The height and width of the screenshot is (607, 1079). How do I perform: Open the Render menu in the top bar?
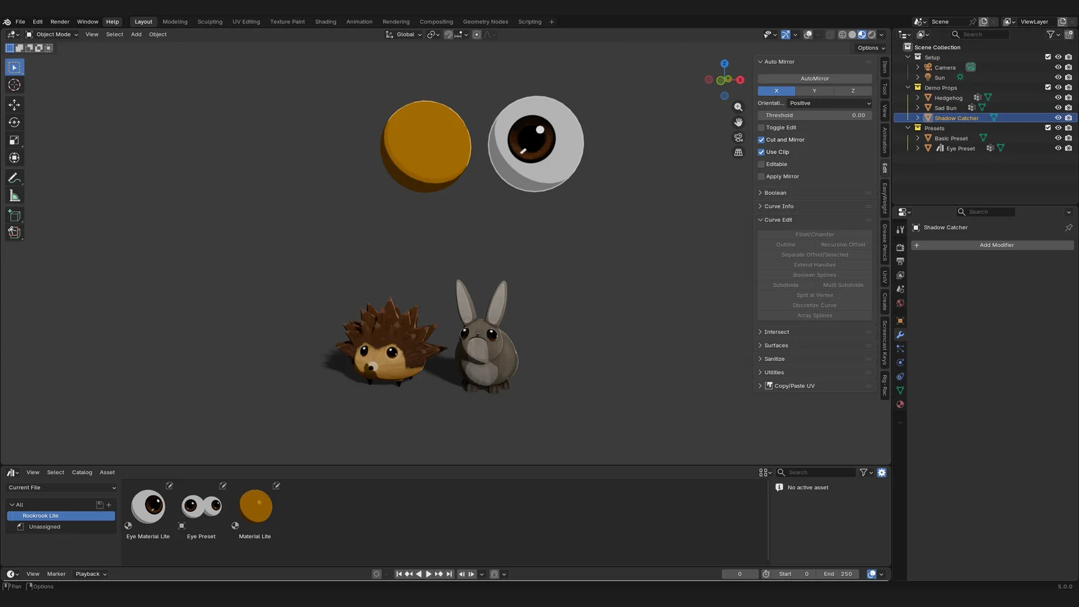click(59, 21)
